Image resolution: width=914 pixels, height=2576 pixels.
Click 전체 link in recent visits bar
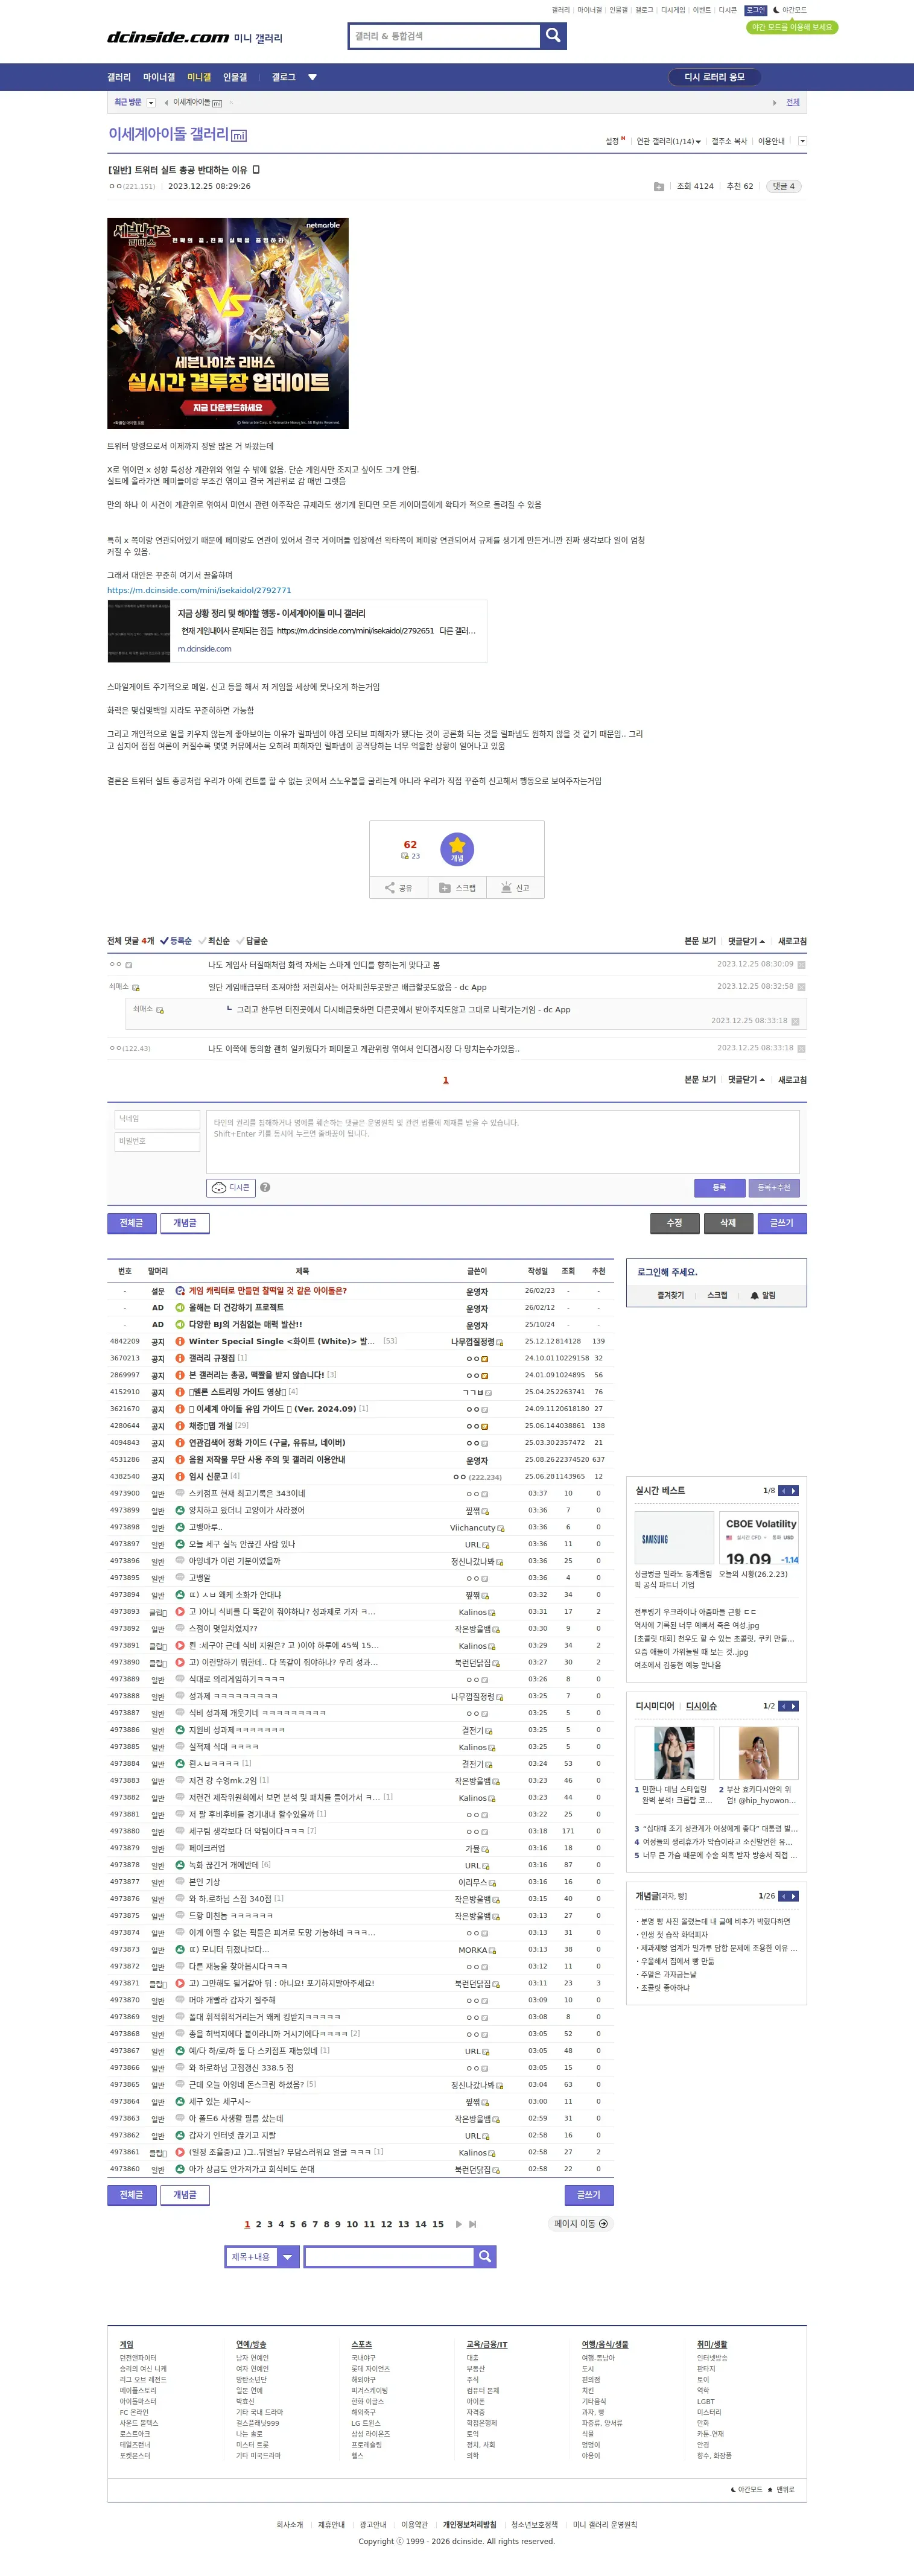click(x=792, y=102)
